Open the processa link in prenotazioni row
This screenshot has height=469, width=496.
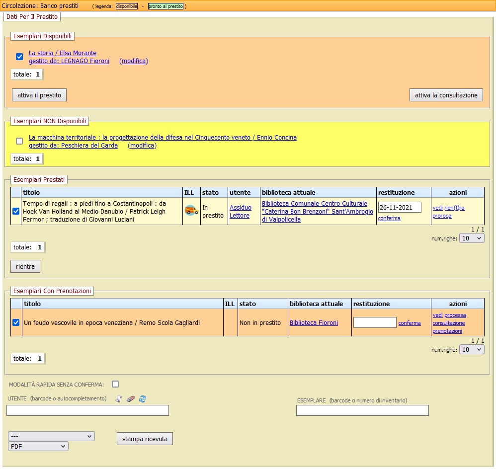[455, 315]
